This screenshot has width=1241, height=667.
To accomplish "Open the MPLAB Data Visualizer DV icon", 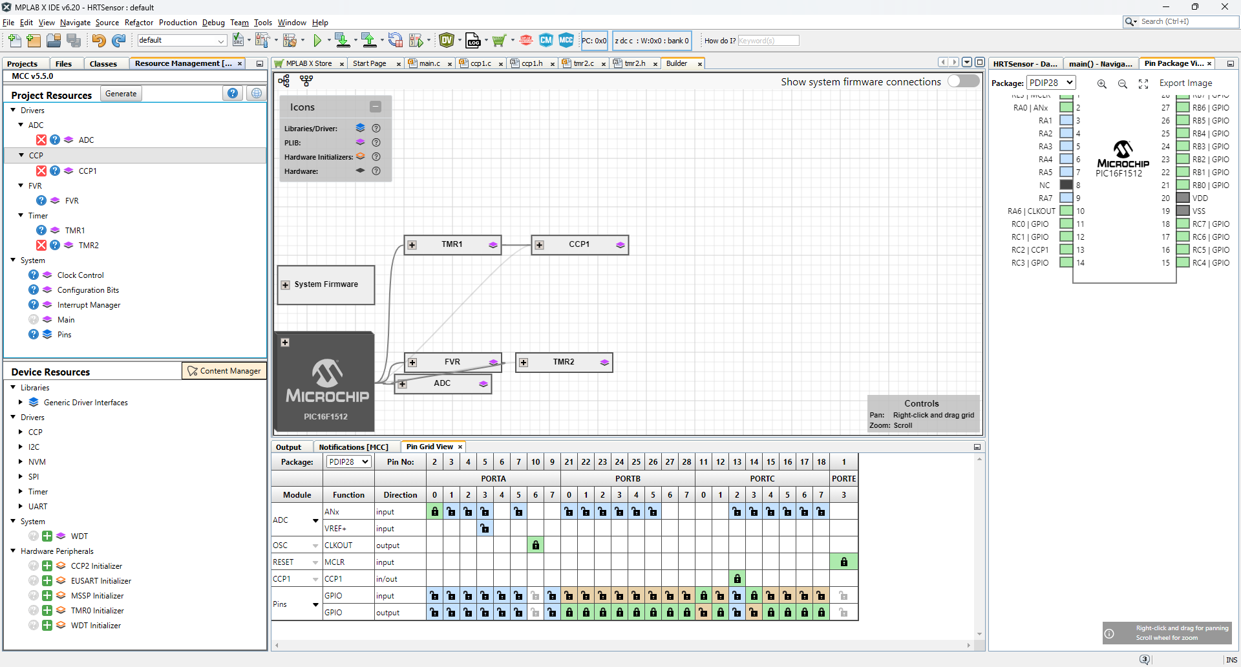I will (447, 41).
